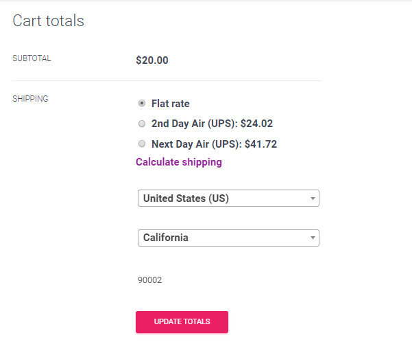Click the Cart totals heading

point(49,21)
